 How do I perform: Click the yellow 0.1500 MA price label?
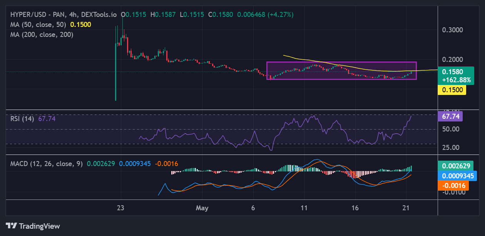(x=452, y=90)
